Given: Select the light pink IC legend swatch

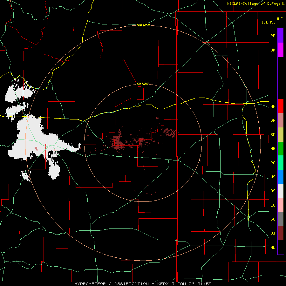Looking at the screenshot, I should (x=281, y=205).
